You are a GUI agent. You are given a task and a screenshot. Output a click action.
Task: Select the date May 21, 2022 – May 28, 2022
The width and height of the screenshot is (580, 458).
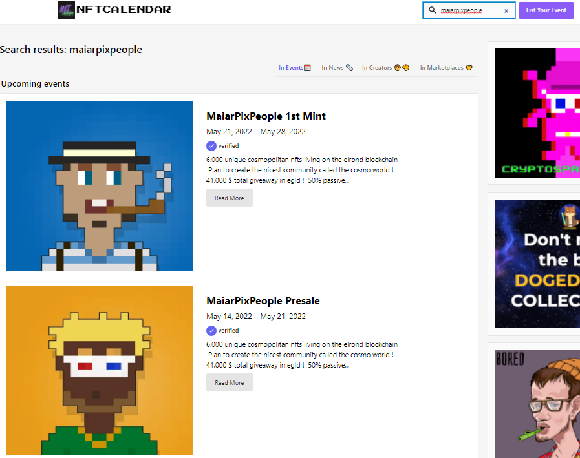(x=256, y=132)
